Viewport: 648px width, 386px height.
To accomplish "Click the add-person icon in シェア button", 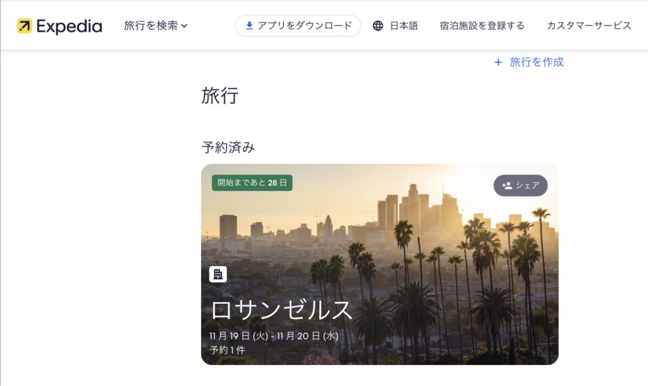I will point(507,186).
